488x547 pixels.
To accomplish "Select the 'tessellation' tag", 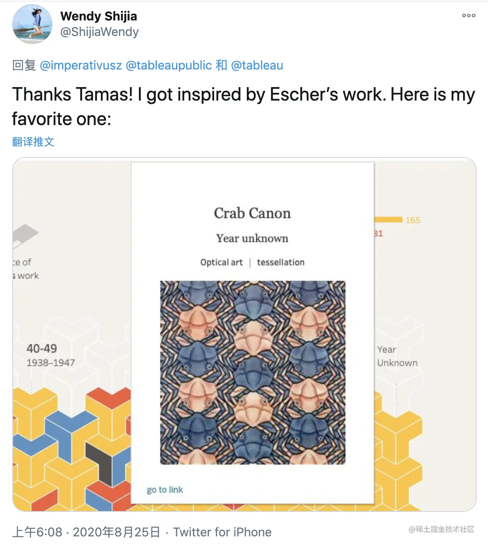I will [x=281, y=262].
